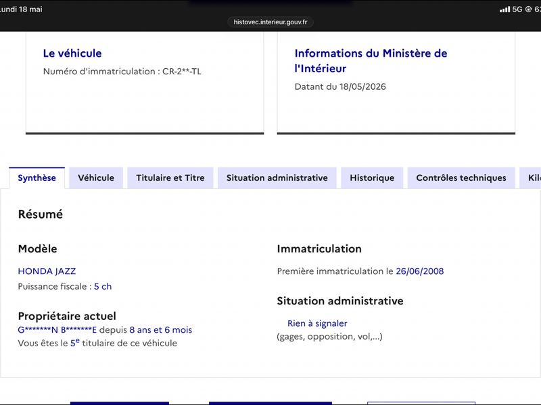Click the 'Rien à signaler' status
This screenshot has height=405, width=541.
coord(317,323)
